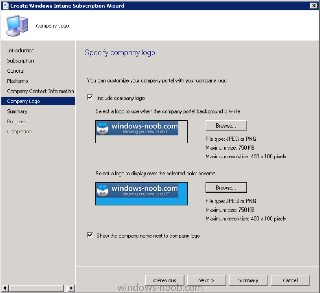Click the wizard title bar document icon

click(6, 6)
